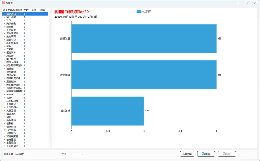Viewport: 260px width, 161px height.
Task: Select the 家居用品 theme row
Action: click(25, 143)
